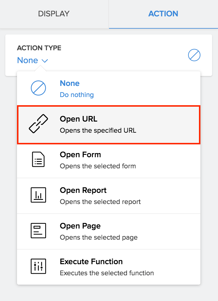The width and height of the screenshot is (218, 301).
Task: Click the Open Page icon
Action: click(39, 231)
